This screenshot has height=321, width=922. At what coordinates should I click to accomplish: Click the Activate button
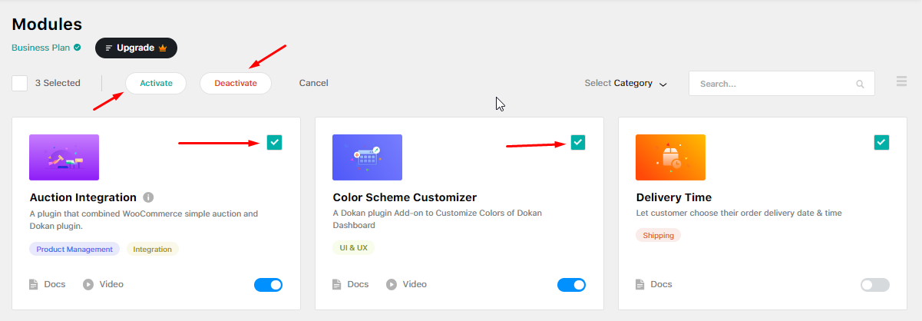pos(156,83)
